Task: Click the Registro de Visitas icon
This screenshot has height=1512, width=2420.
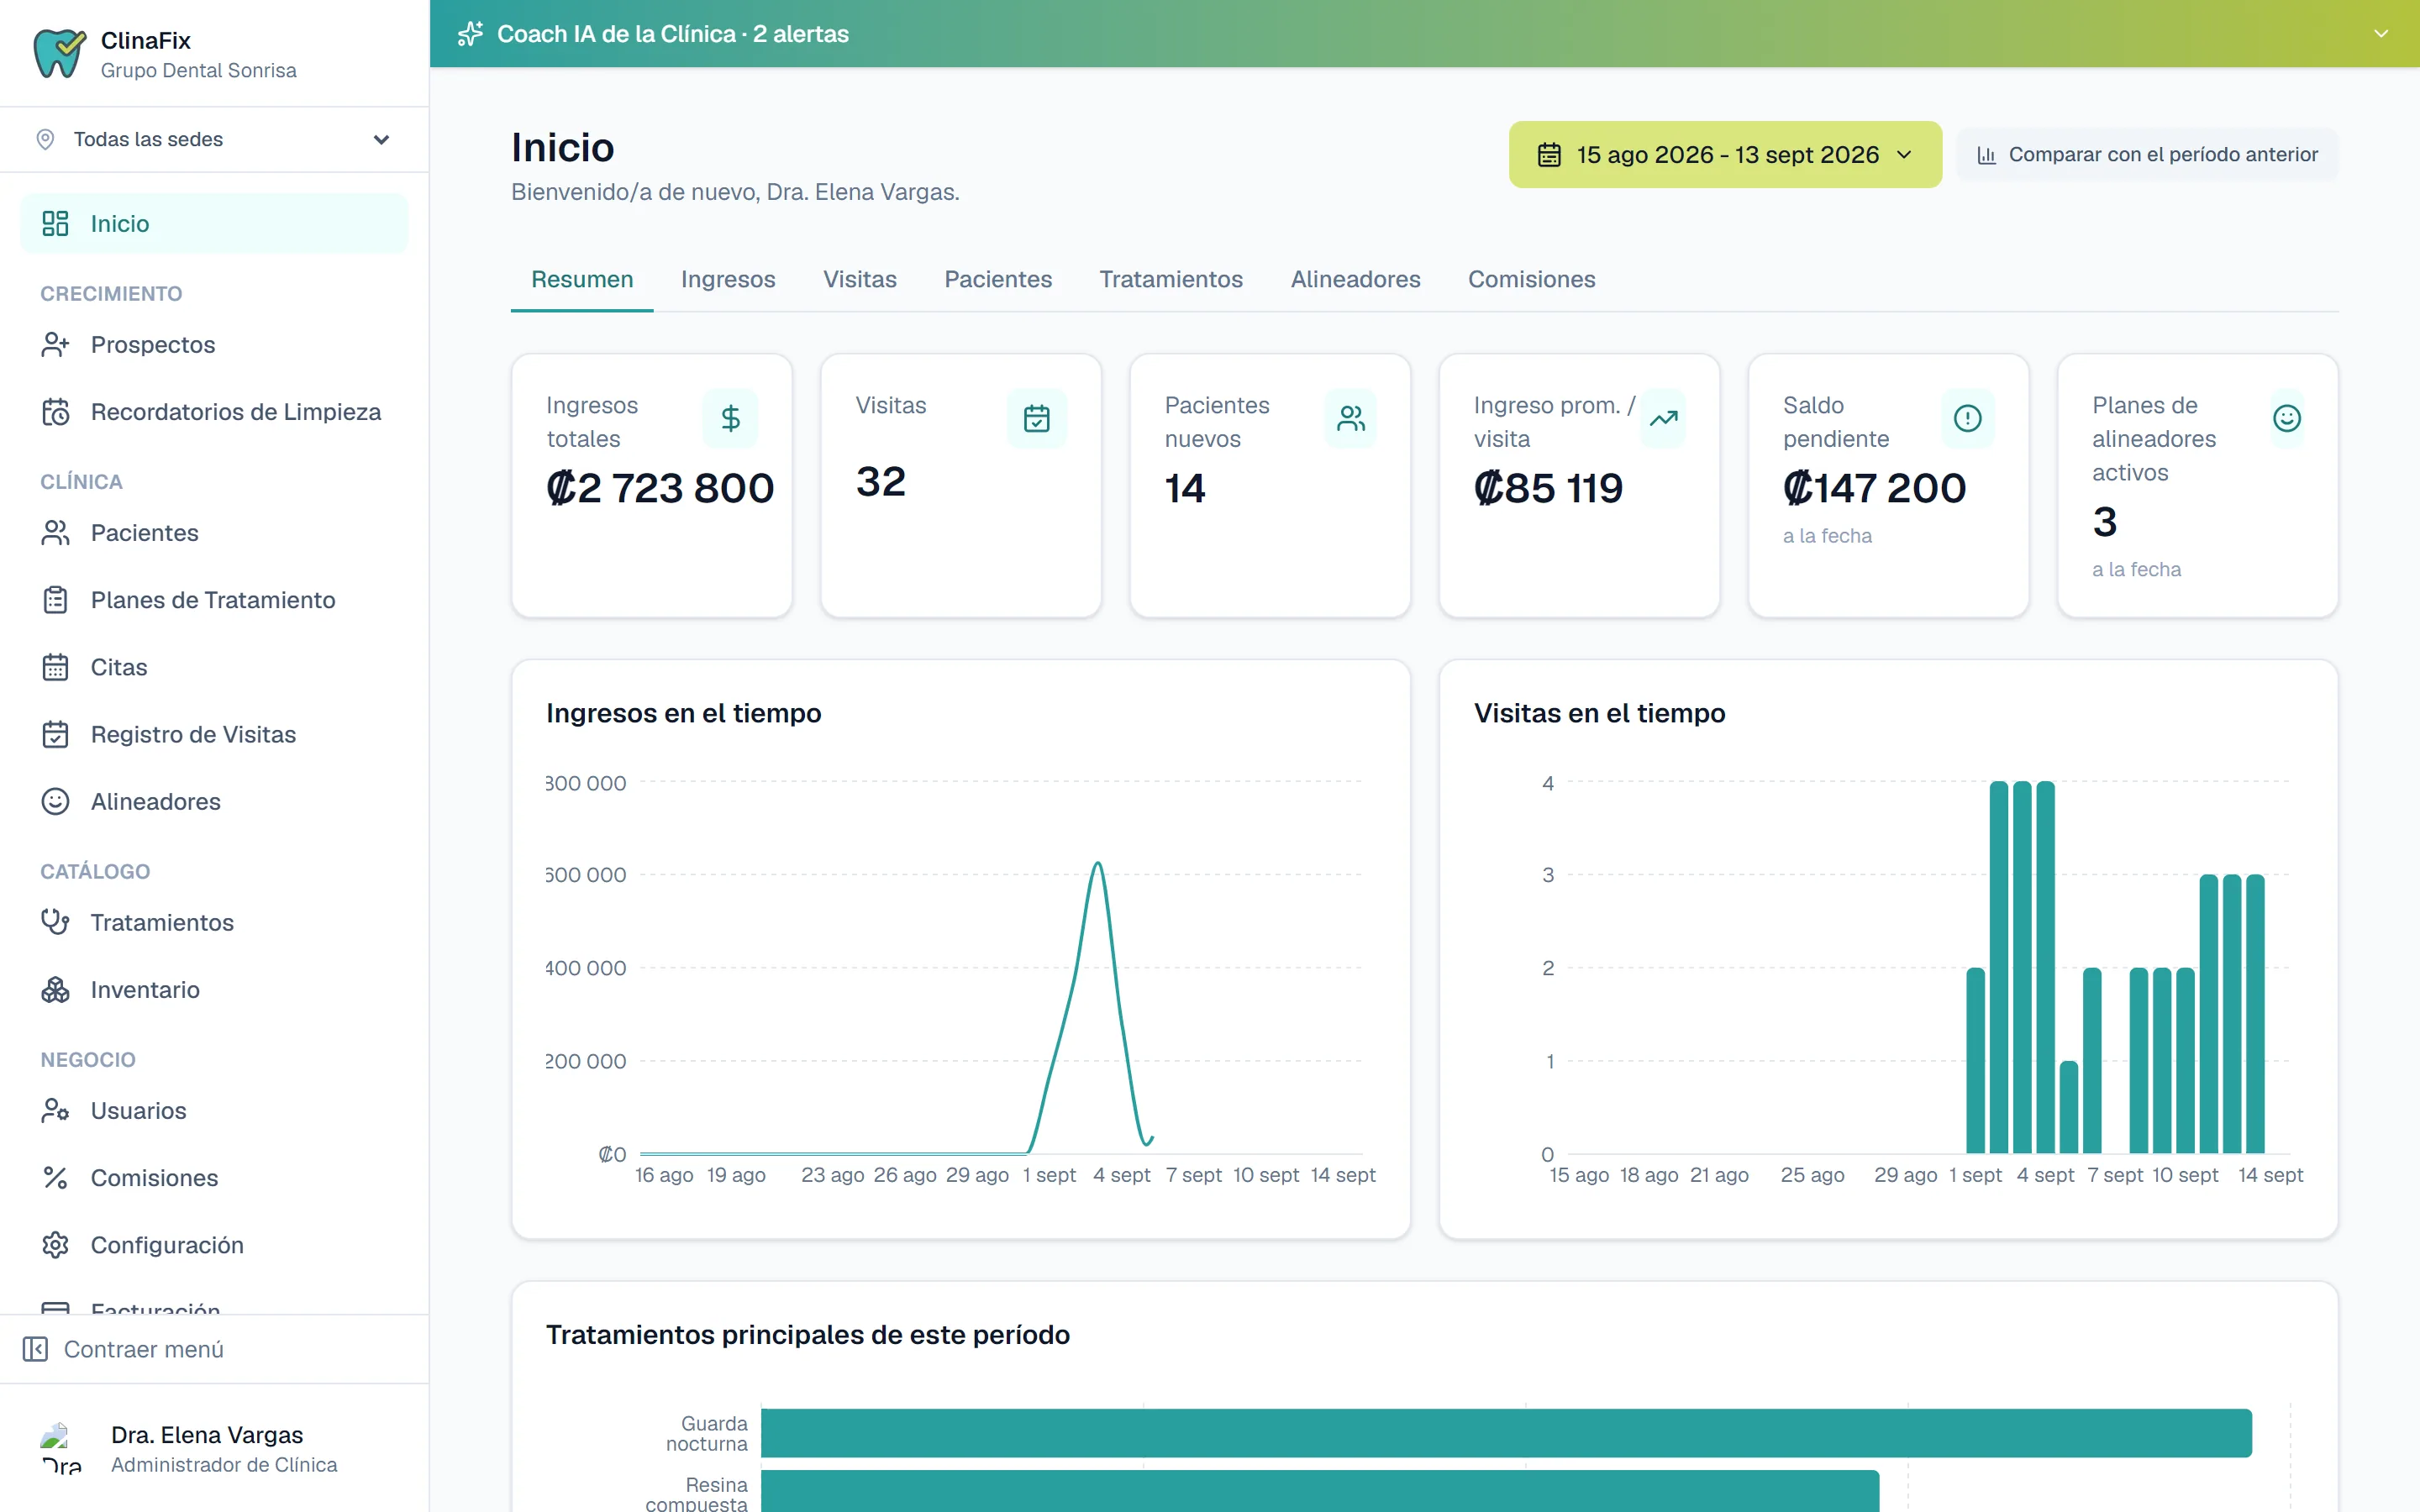Action: [55, 734]
